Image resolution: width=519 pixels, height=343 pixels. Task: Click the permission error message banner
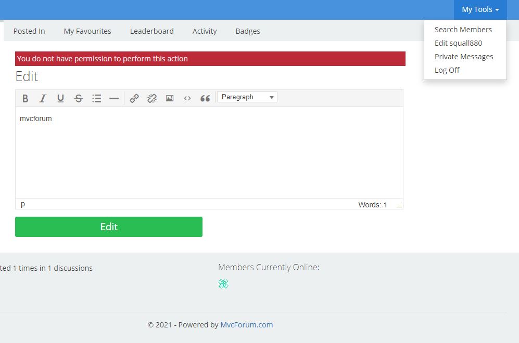210,59
